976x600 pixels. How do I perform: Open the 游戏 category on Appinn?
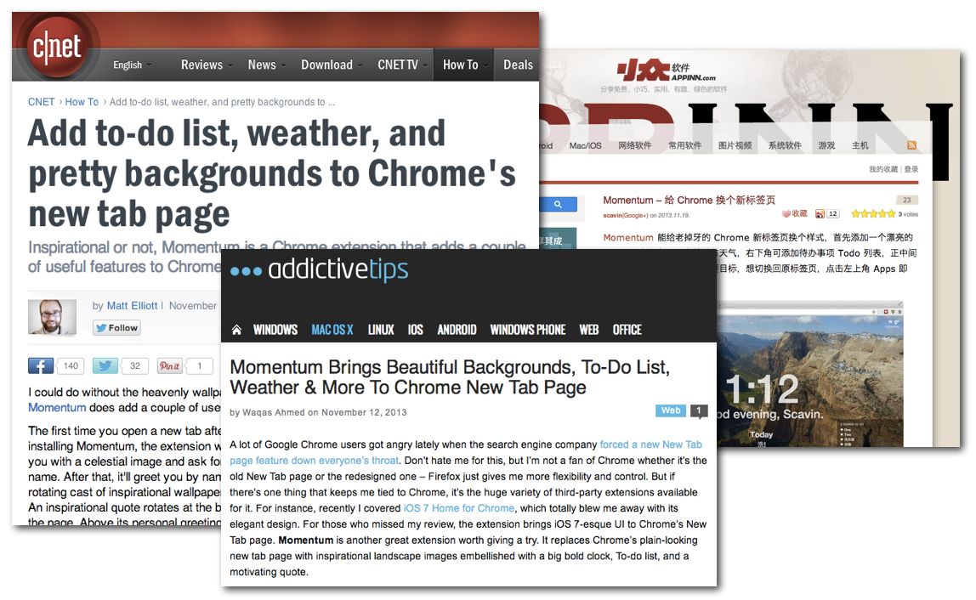[826, 145]
